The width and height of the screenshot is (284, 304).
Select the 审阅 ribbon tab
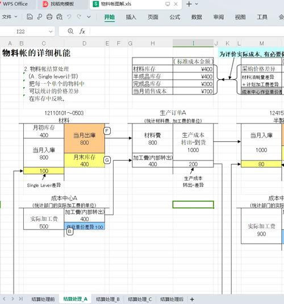(x=219, y=17)
